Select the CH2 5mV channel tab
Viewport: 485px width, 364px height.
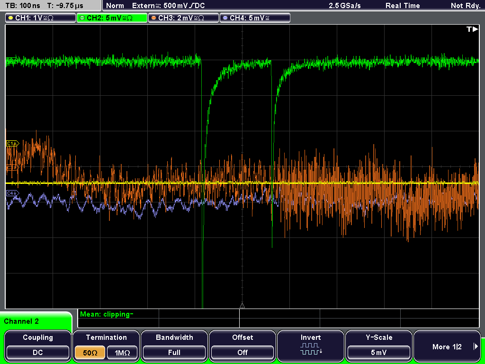click(112, 18)
